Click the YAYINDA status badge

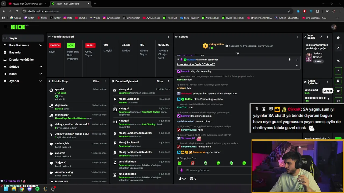pos(55,45)
